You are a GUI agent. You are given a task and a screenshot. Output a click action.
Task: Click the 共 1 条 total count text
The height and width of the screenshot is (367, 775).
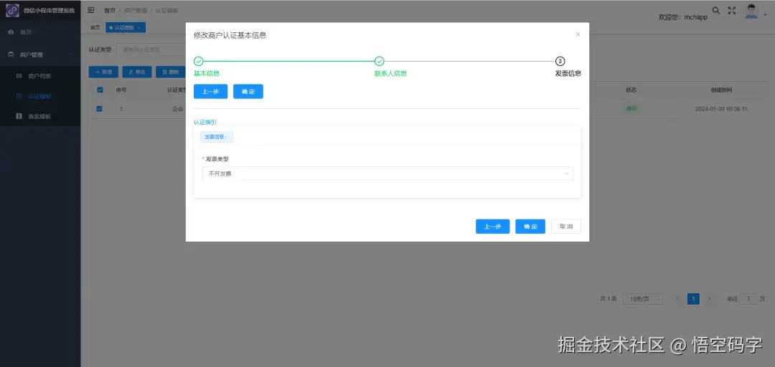pos(609,299)
